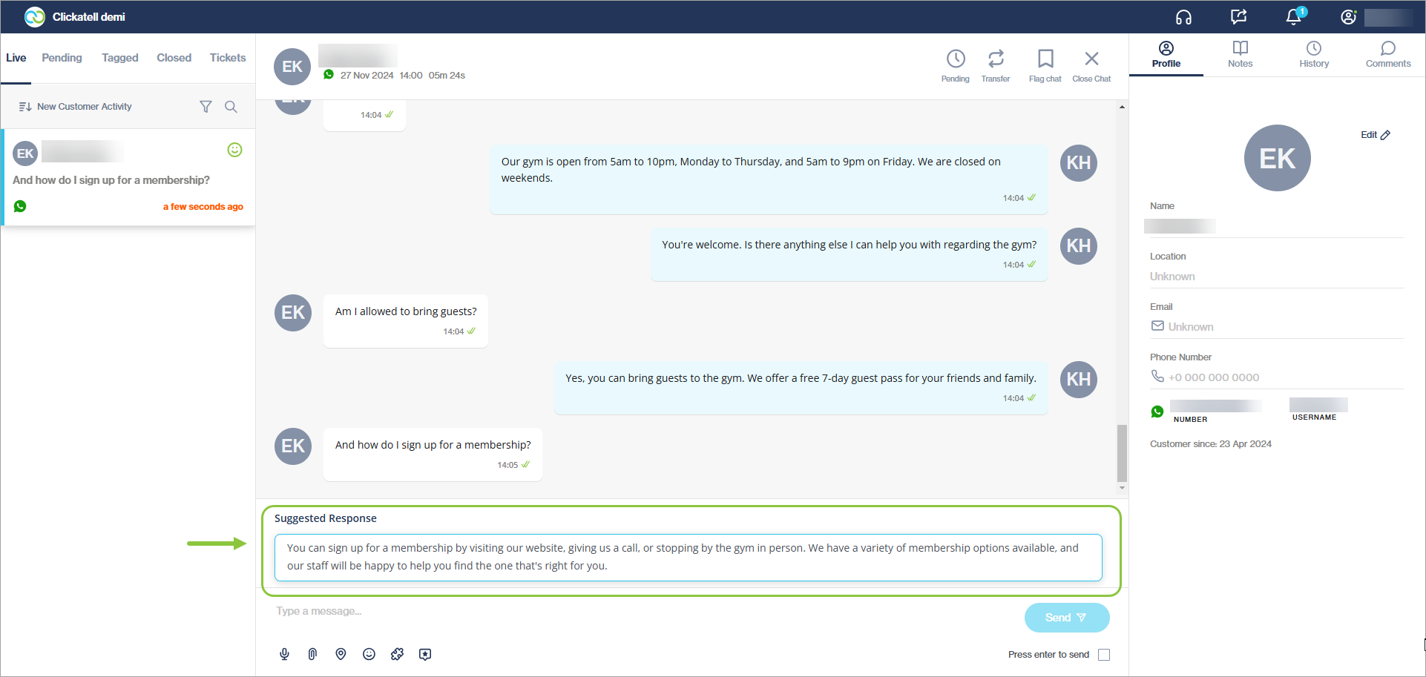Image resolution: width=1426 pixels, height=677 pixels.
Task: Filter the chat list
Action: tap(206, 107)
